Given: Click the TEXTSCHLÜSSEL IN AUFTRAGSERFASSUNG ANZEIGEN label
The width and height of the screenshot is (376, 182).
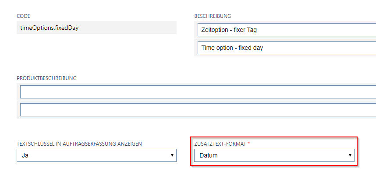Looking at the screenshot, I should (79, 143).
